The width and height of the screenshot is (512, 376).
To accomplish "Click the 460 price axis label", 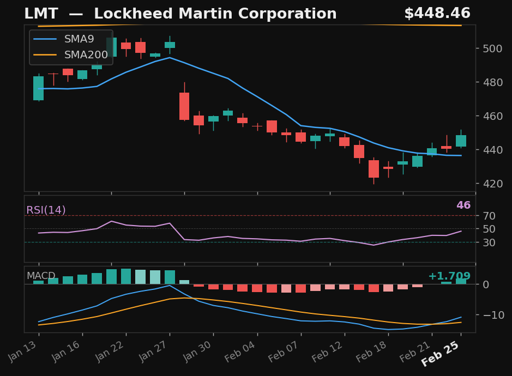I will click(493, 116).
